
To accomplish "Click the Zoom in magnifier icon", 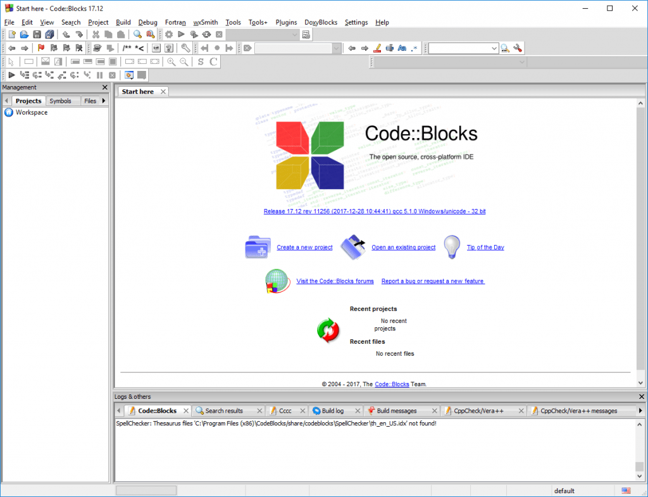I will tap(171, 62).
